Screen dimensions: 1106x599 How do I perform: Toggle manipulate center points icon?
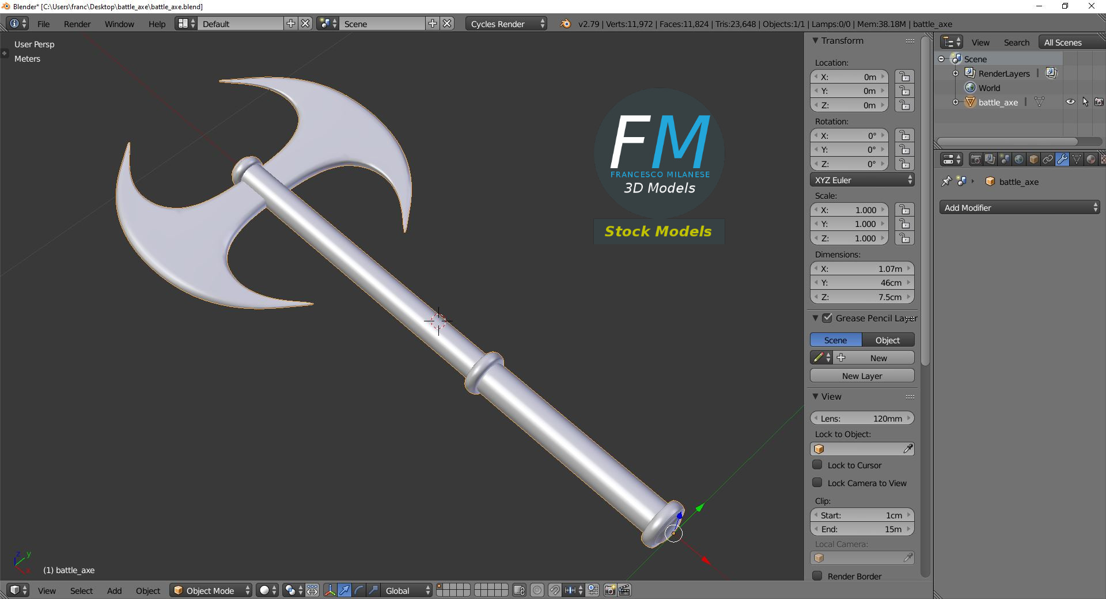click(x=312, y=590)
